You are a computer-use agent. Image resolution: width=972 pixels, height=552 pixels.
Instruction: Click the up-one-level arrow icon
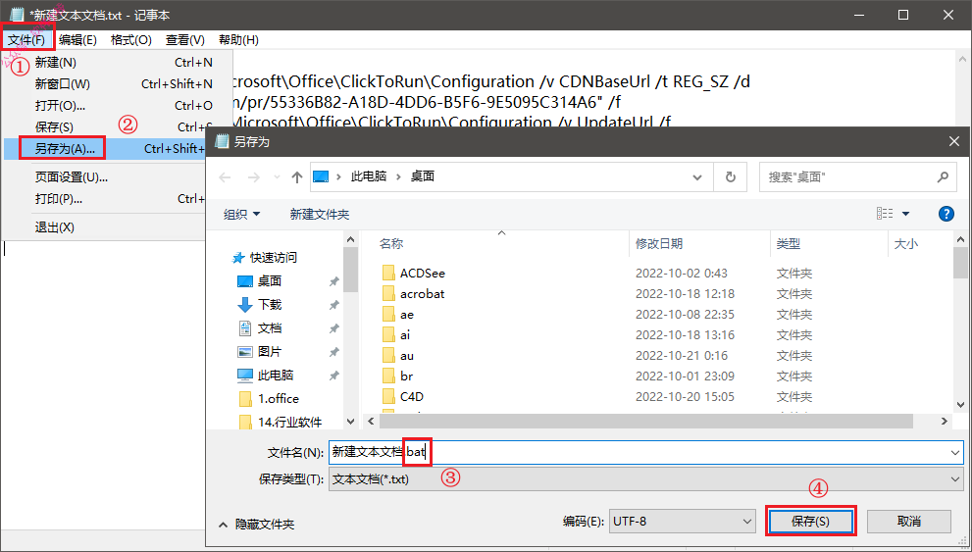[297, 177]
